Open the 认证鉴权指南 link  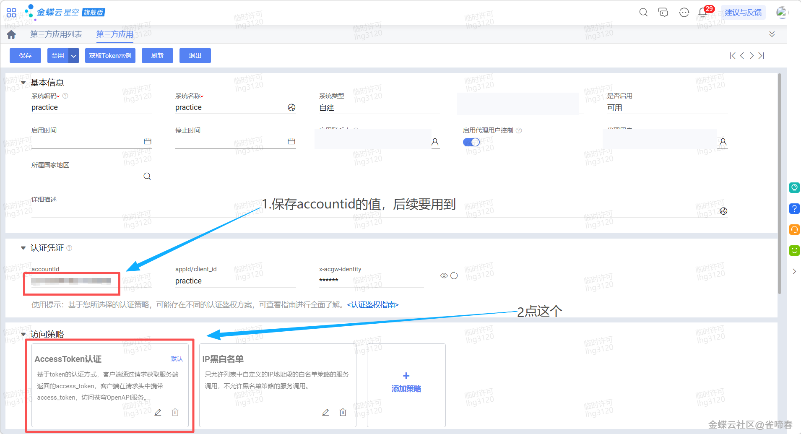coord(373,305)
